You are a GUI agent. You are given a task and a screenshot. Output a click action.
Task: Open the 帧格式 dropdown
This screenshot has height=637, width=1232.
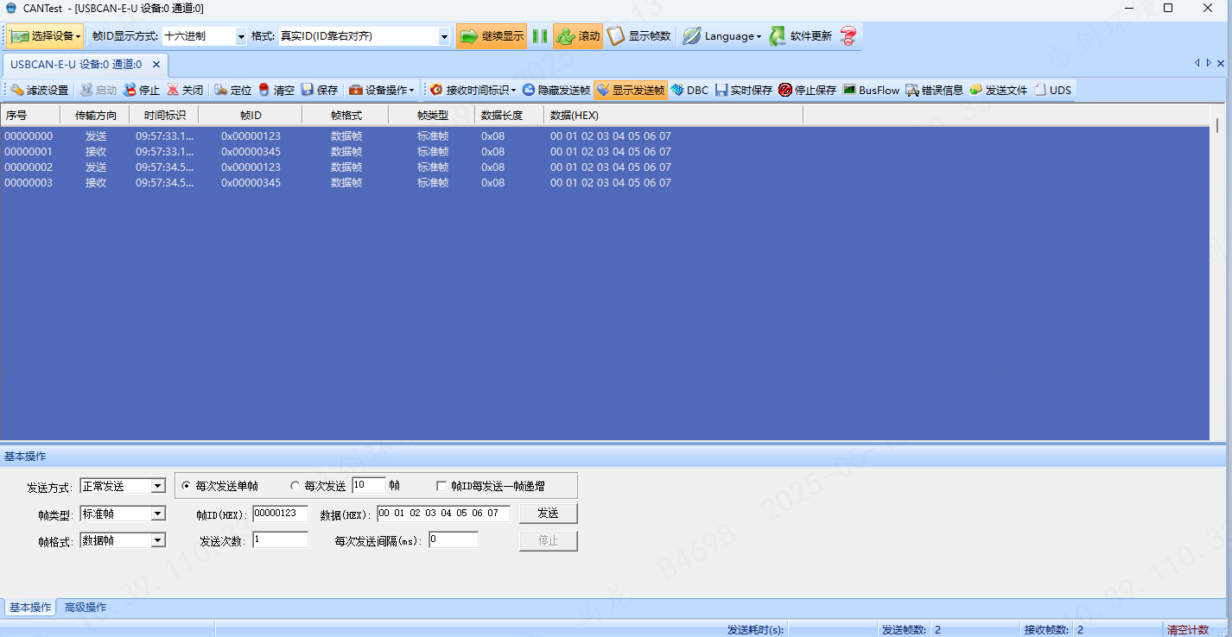point(157,540)
